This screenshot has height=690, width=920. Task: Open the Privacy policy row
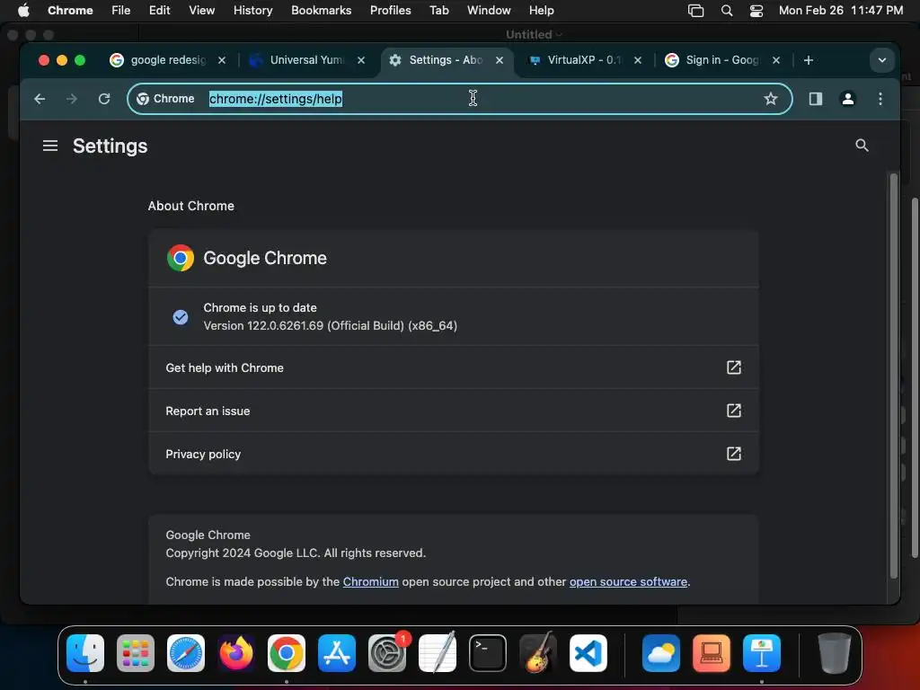point(454,454)
